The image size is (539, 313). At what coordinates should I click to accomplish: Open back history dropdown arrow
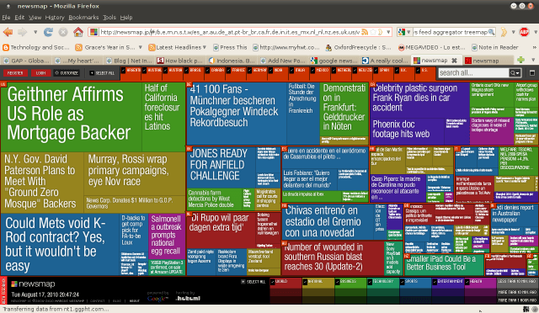click(35, 32)
